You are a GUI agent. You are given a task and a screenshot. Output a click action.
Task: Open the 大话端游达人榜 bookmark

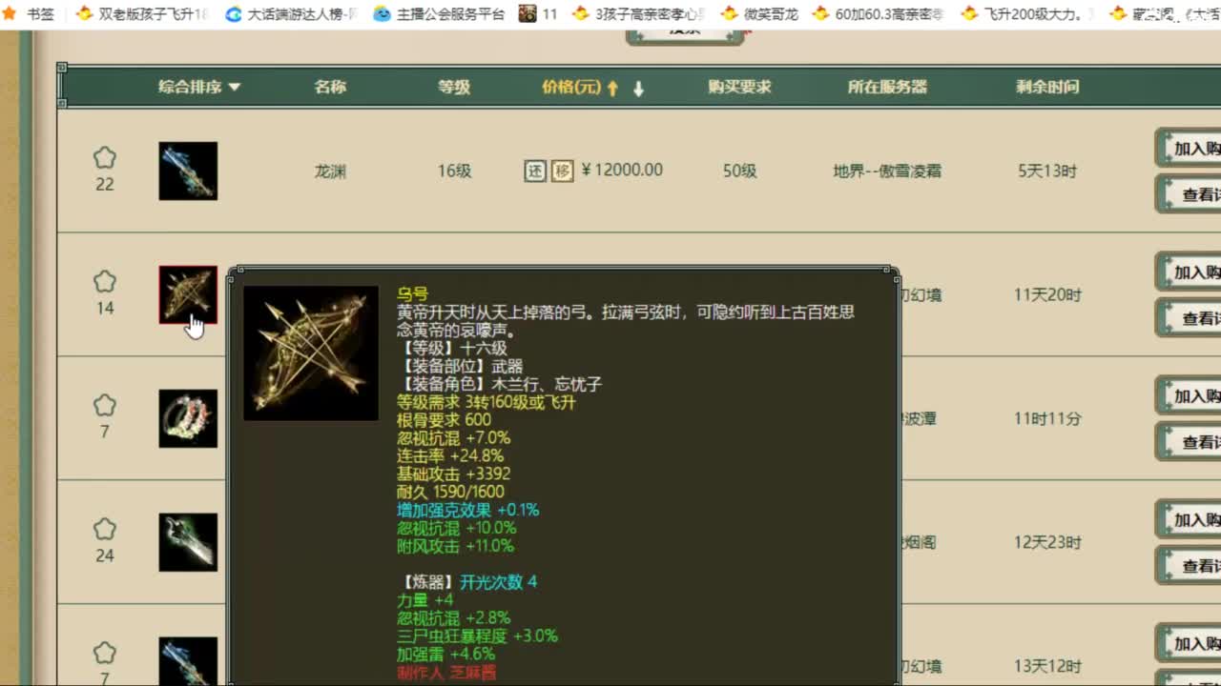coord(291,14)
